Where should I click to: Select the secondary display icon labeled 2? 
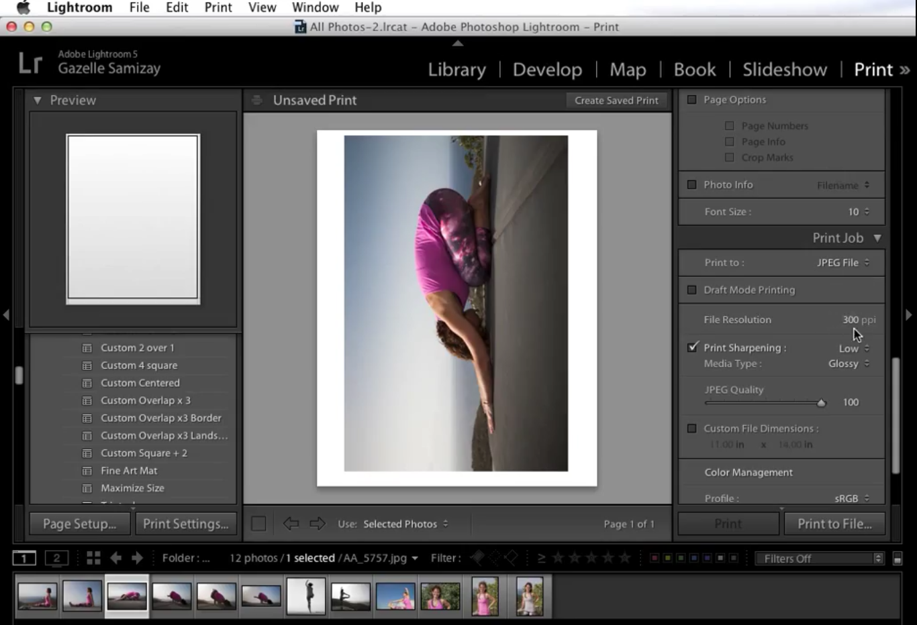pyautogui.click(x=57, y=557)
